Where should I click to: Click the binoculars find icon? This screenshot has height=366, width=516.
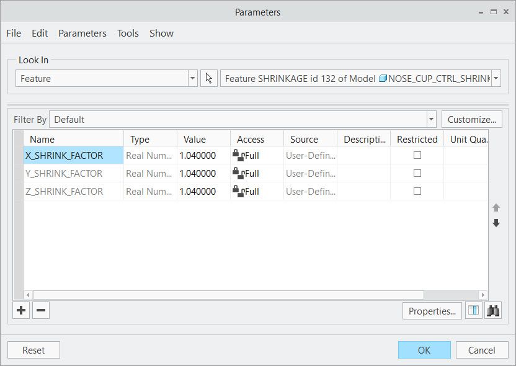coord(493,311)
